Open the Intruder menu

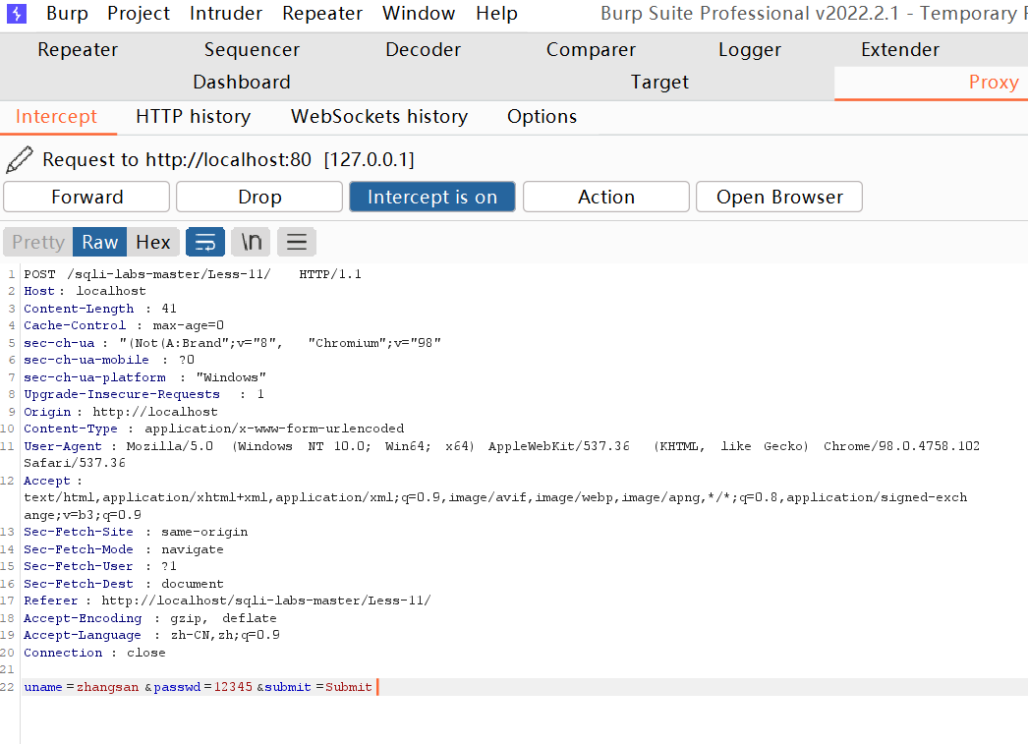(225, 13)
